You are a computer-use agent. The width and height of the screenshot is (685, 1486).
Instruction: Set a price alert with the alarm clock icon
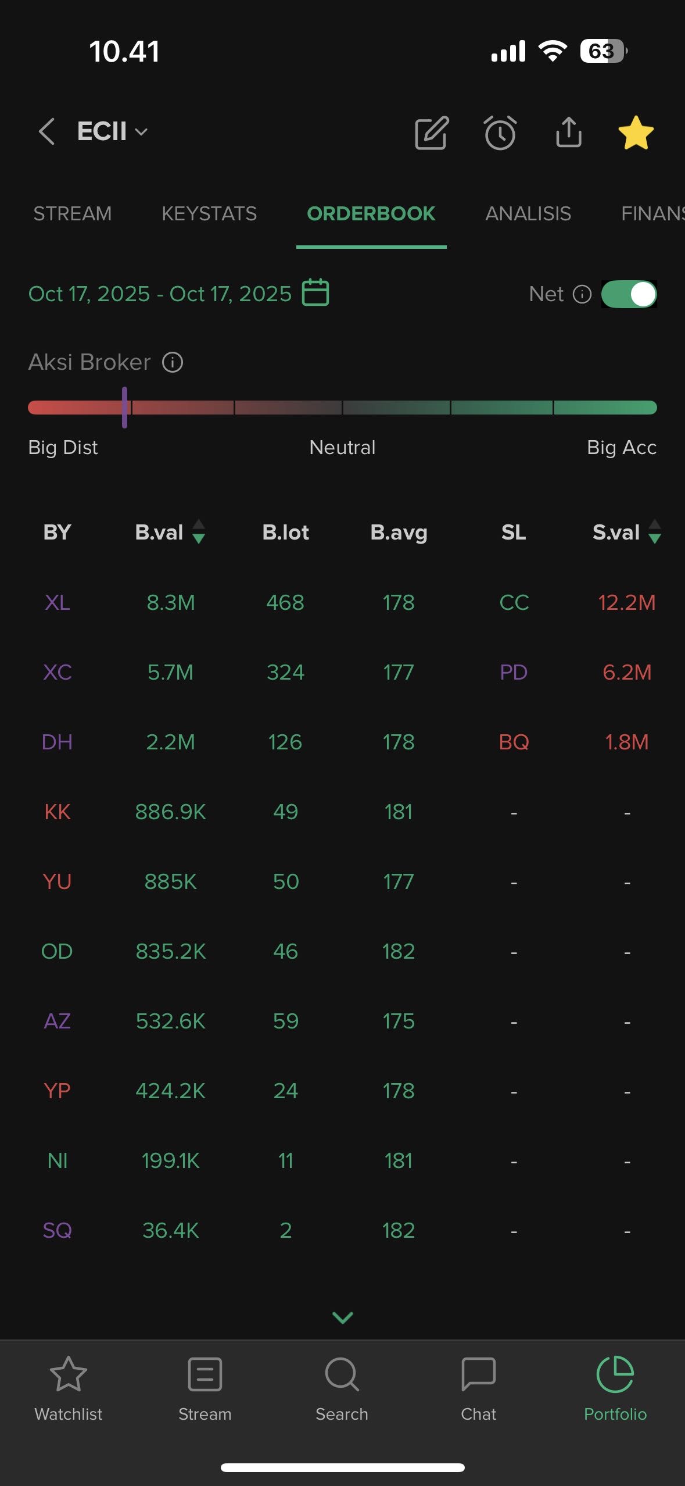(500, 133)
